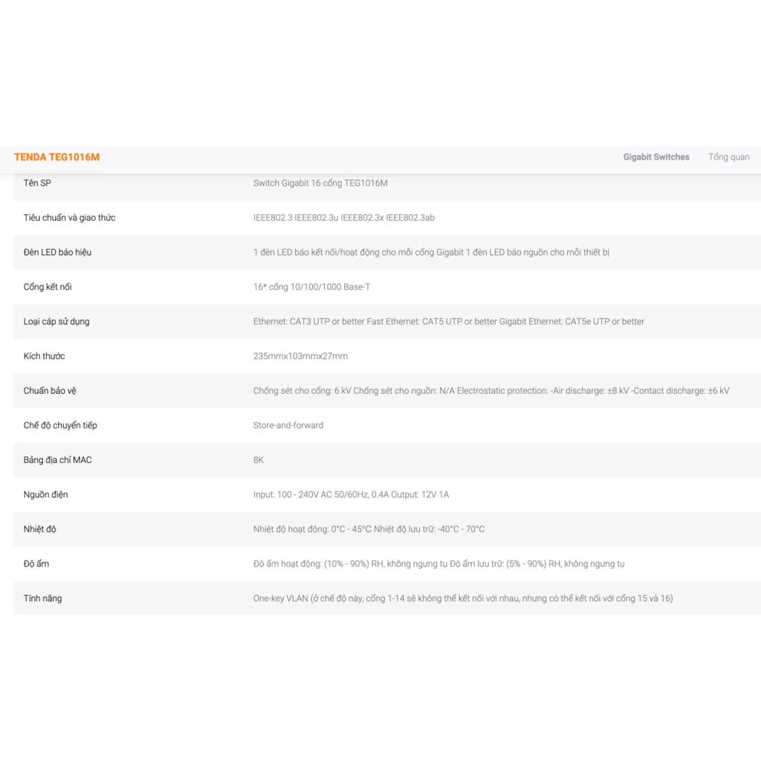Click the One-key VLAN feature description
The image size is (761, 761).
click(462, 598)
